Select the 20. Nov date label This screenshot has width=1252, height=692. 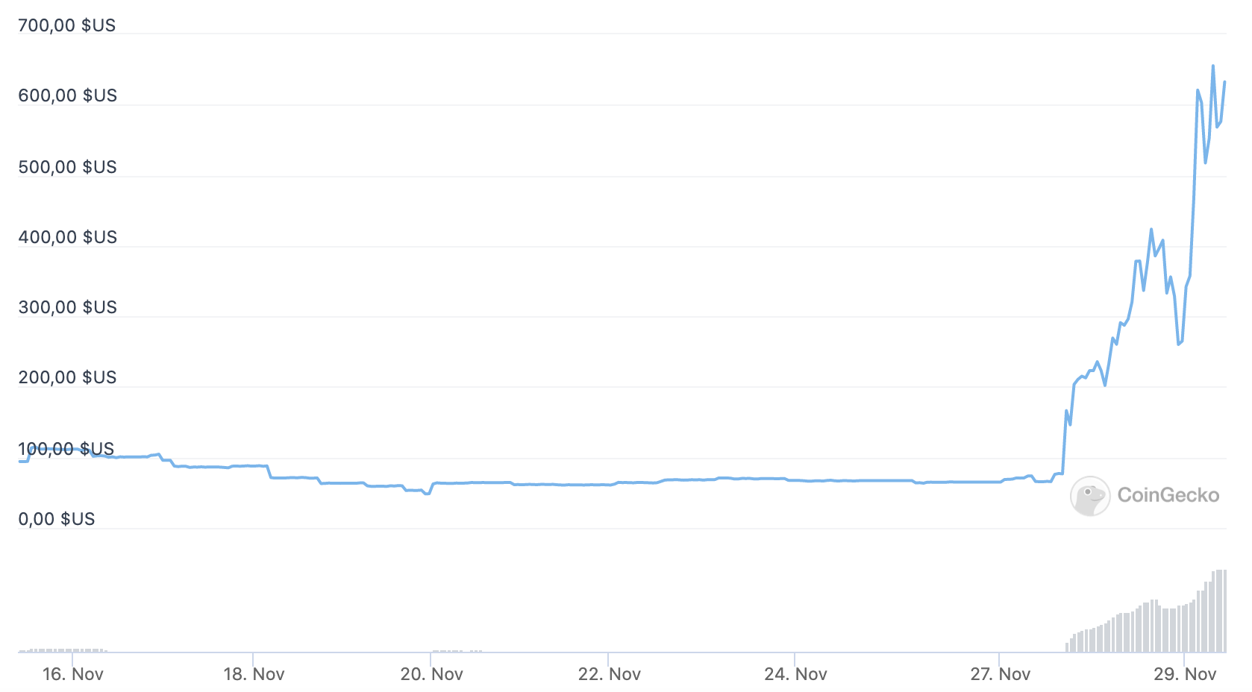(431, 674)
